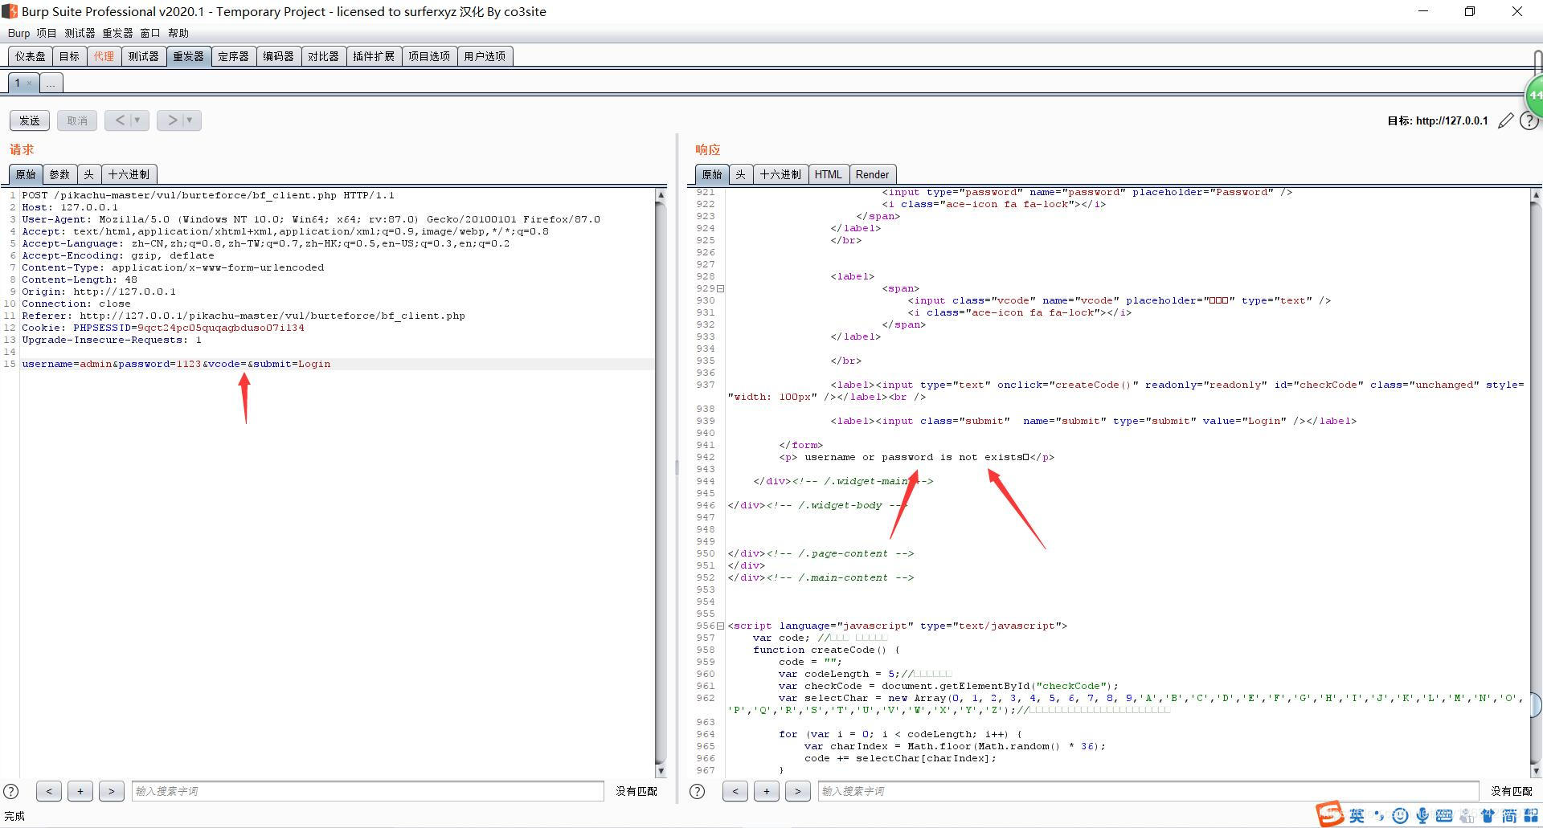The image size is (1543, 828).
Task: Switch to the 目标 tab
Action: point(69,56)
